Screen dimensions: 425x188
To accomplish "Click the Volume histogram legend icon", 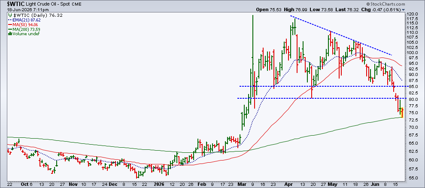I will tap(10, 34).
